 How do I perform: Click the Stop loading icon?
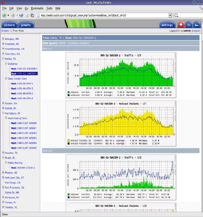click(x=27, y=15)
